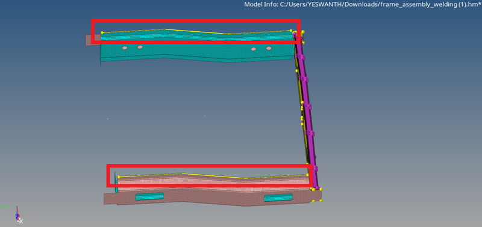This screenshot has width=482, height=227.
Task: Click the yellow weld line on lower rail
Action: tap(213, 176)
